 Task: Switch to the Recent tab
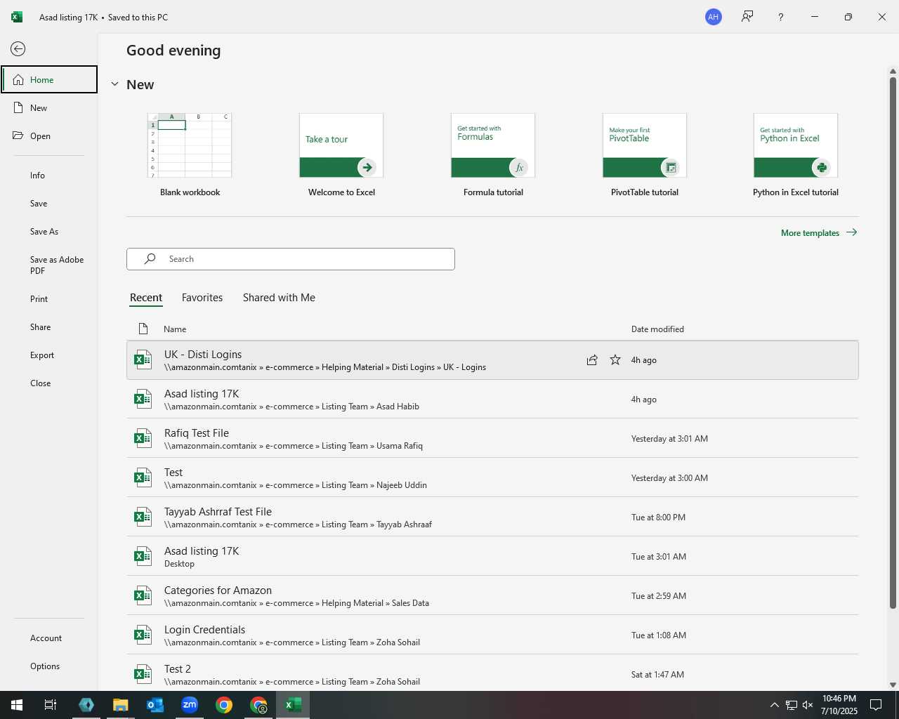pos(146,298)
